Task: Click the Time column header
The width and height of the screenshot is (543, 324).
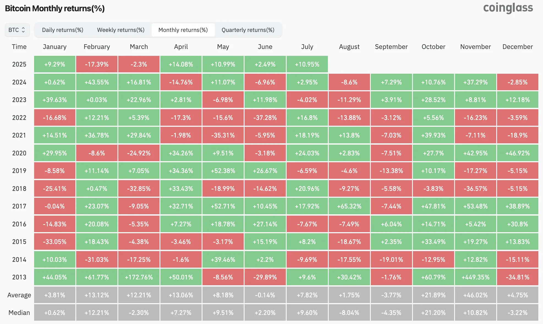Action: 19,47
